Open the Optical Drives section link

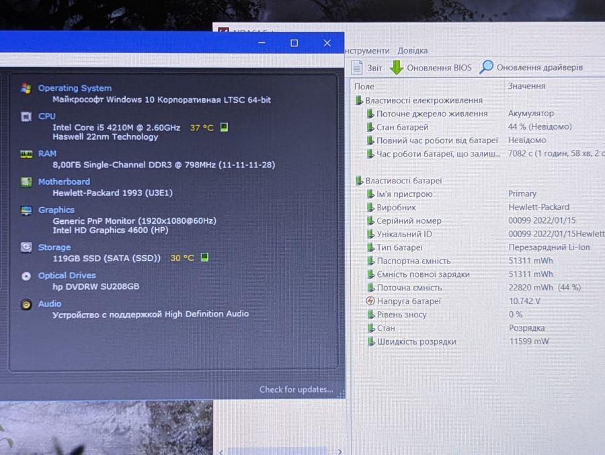[x=67, y=276]
